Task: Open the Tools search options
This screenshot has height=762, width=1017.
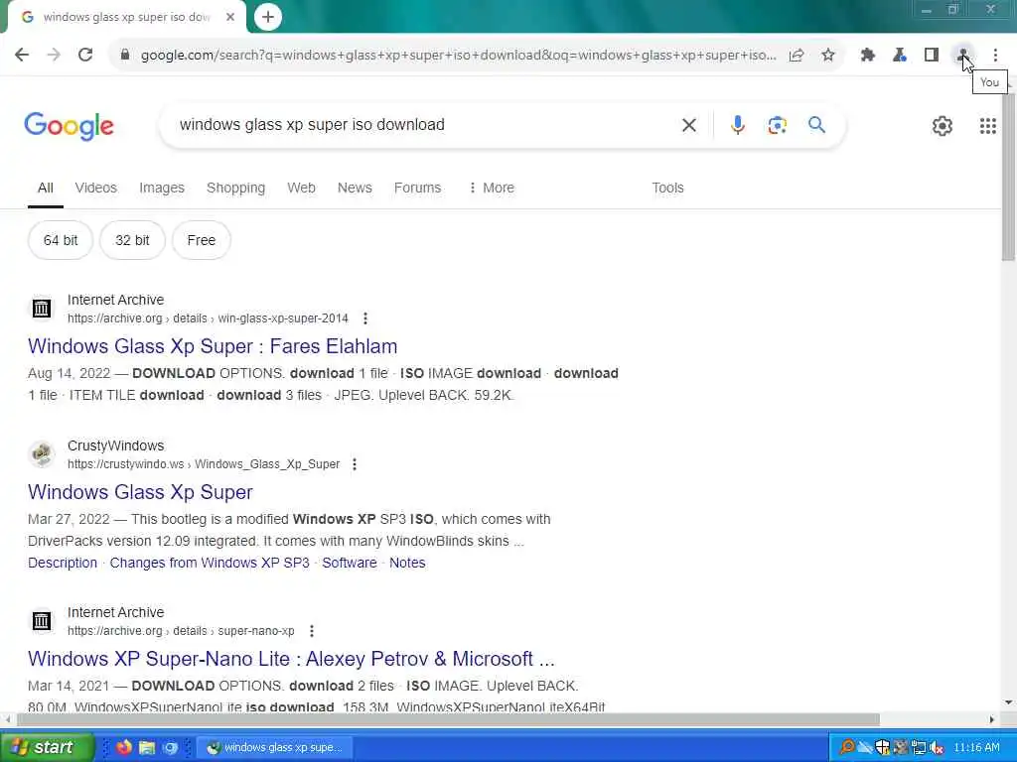Action: (667, 188)
